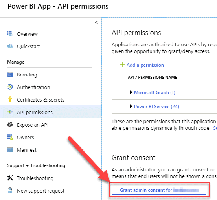The width and height of the screenshot is (217, 200).
Task: Click the Expose an API cloud icon
Action: (10, 125)
